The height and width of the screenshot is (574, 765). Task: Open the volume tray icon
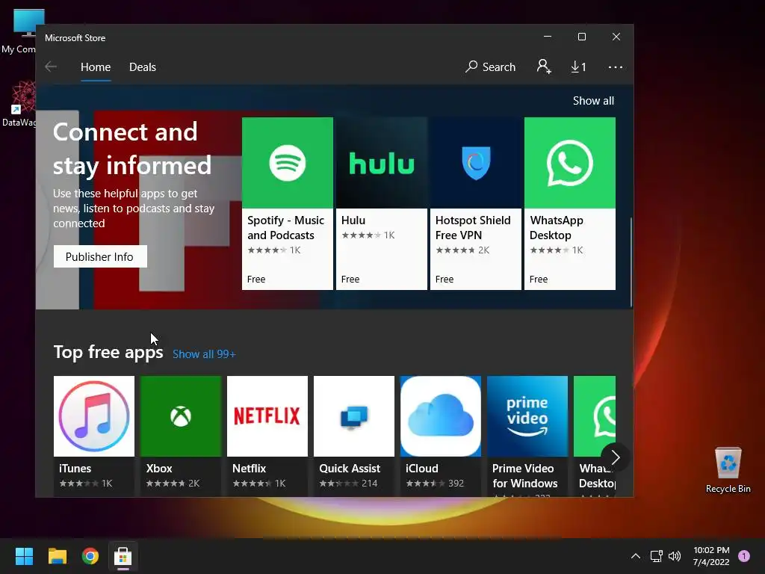point(675,556)
